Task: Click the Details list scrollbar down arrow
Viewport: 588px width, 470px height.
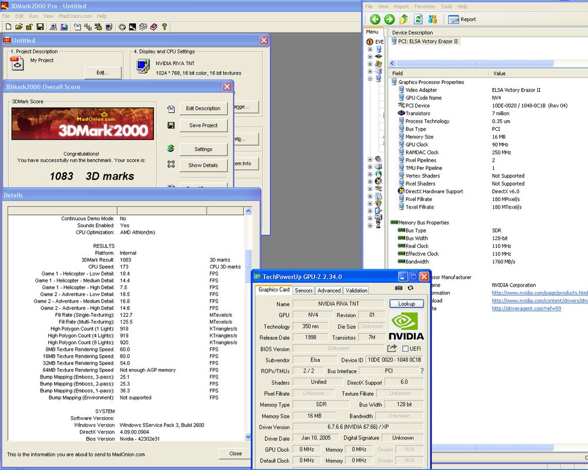Action: (248, 437)
